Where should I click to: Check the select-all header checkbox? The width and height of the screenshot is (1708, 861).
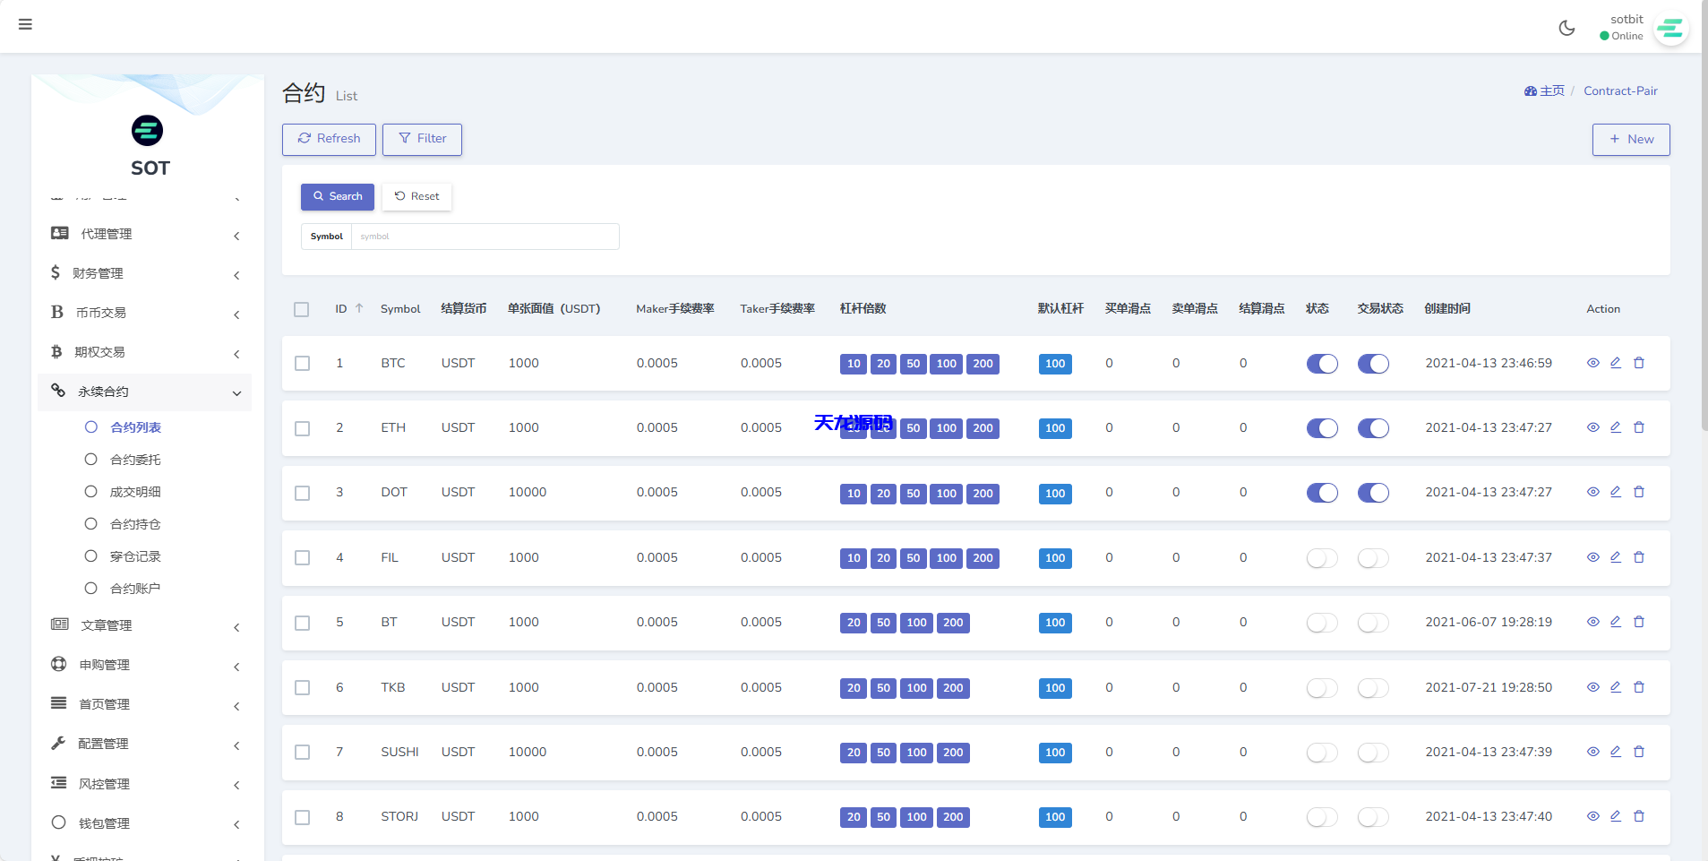pyautogui.click(x=302, y=309)
